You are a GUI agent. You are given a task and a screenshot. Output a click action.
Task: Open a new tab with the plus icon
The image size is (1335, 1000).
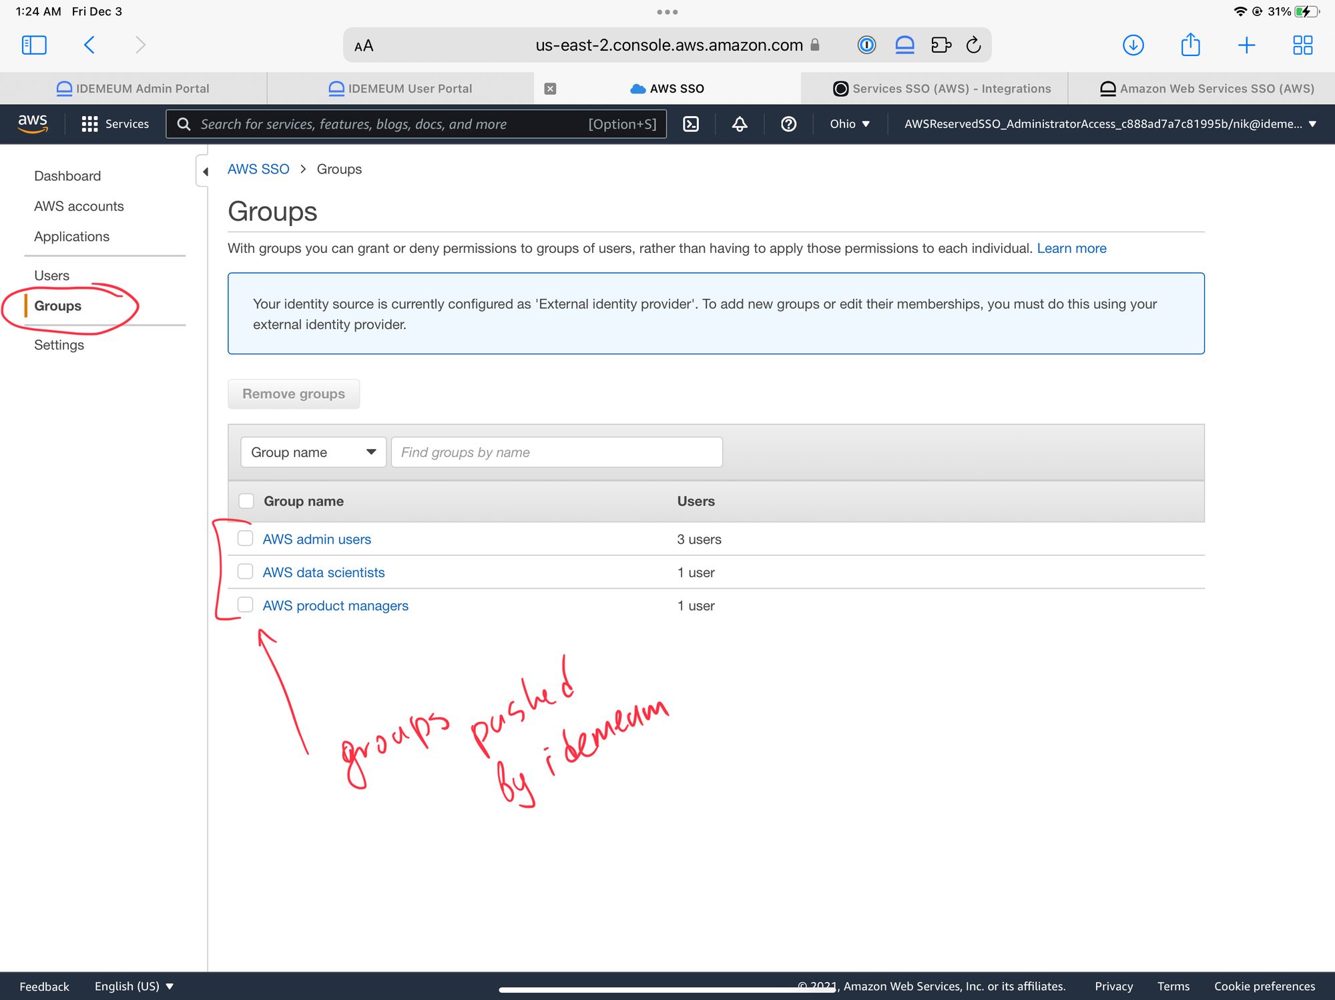tap(1246, 45)
